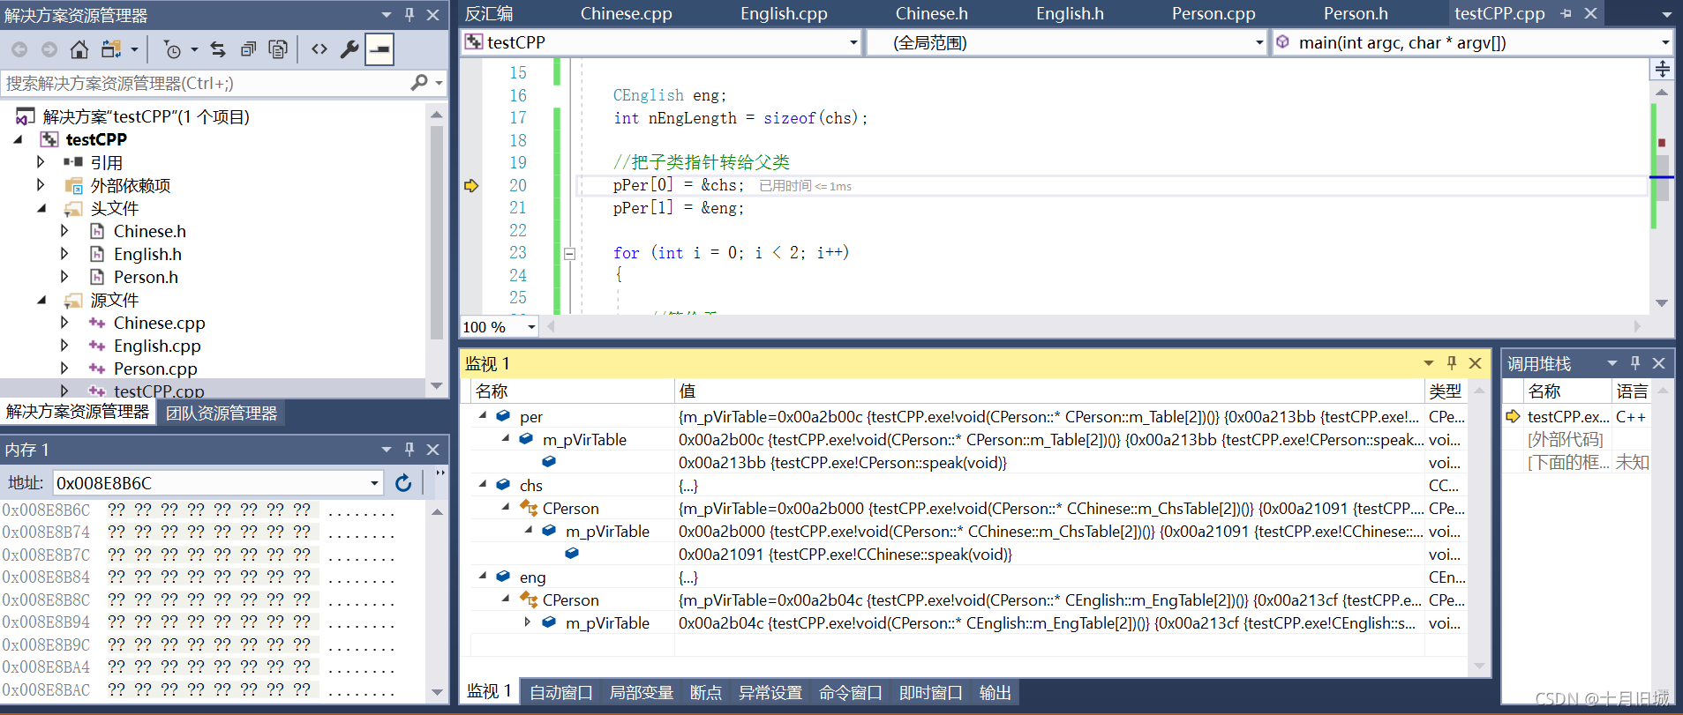Toggle auto-hide pin on Solution Explorer panel

409,14
